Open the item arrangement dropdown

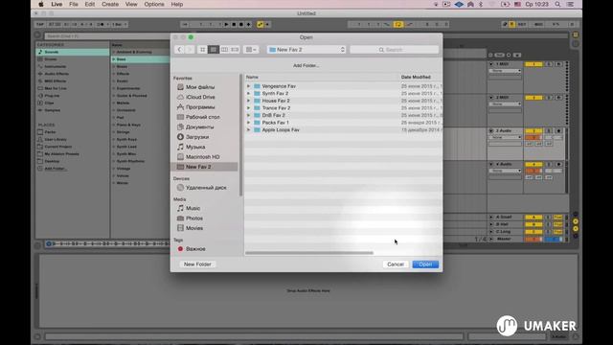coord(251,50)
